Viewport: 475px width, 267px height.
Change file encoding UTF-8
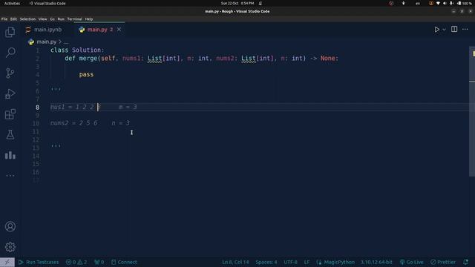coord(290,262)
